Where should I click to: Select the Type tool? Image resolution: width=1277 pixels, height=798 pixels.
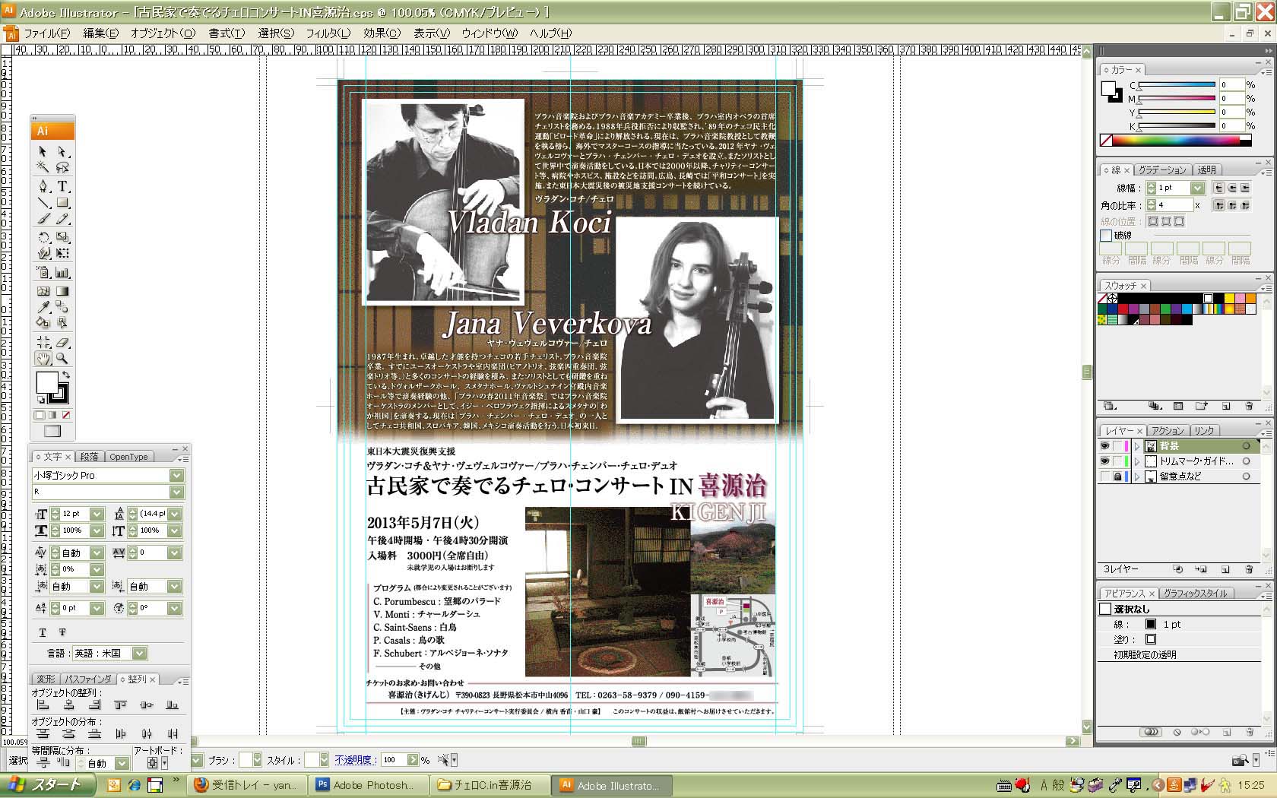coord(63,186)
